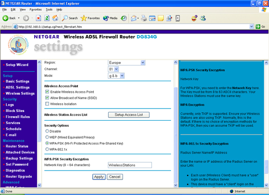This screenshot has height=195, width=269.
Task: Open the Favorites menu
Action: point(36,10)
